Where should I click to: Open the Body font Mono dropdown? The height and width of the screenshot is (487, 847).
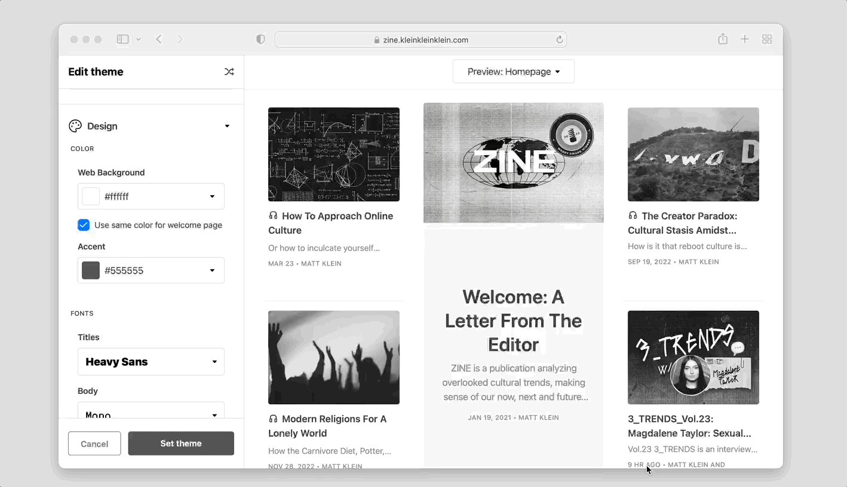[151, 410]
